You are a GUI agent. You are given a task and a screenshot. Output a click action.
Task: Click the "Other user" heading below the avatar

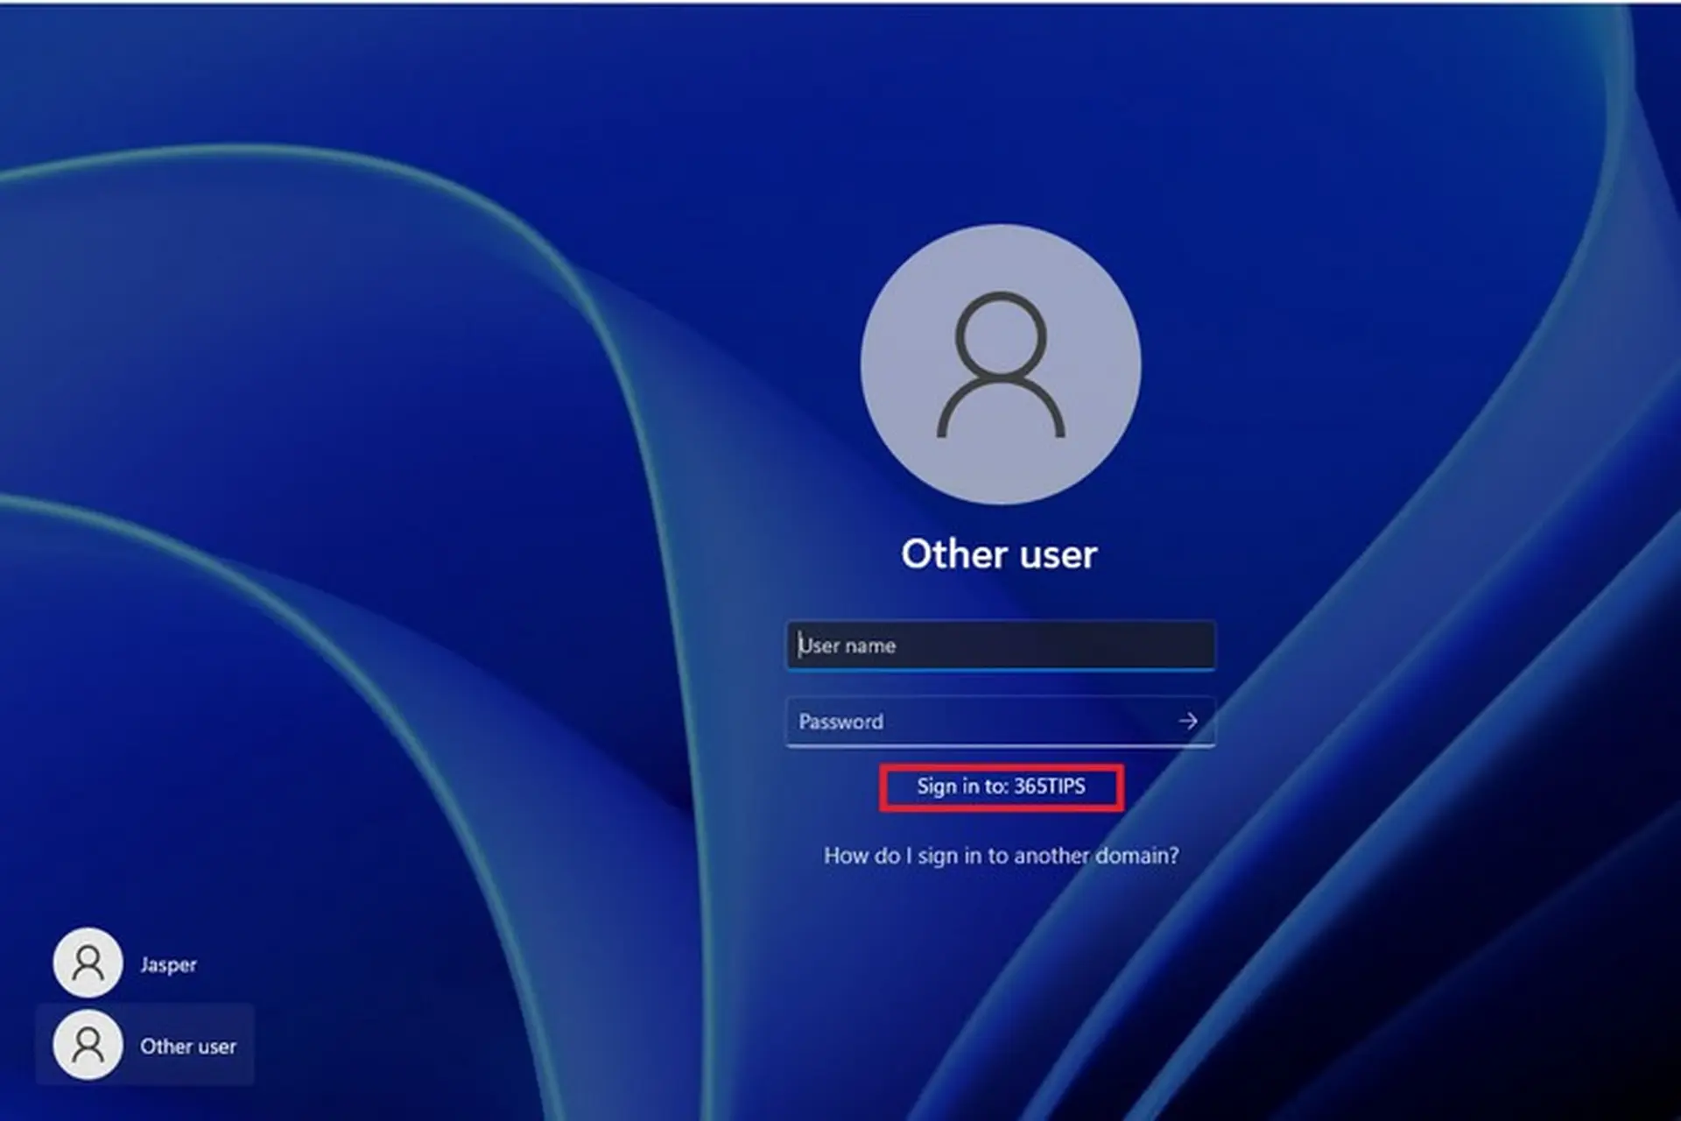1000,553
